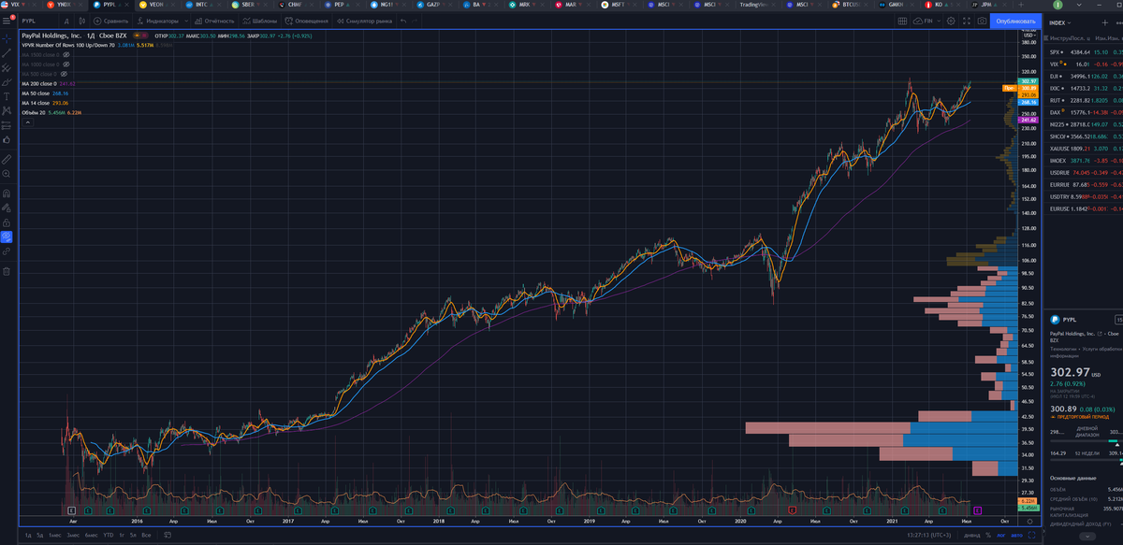The image size is (1123, 545).
Task: Click the Сравнить compare button
Action: [x=111, y=20]
